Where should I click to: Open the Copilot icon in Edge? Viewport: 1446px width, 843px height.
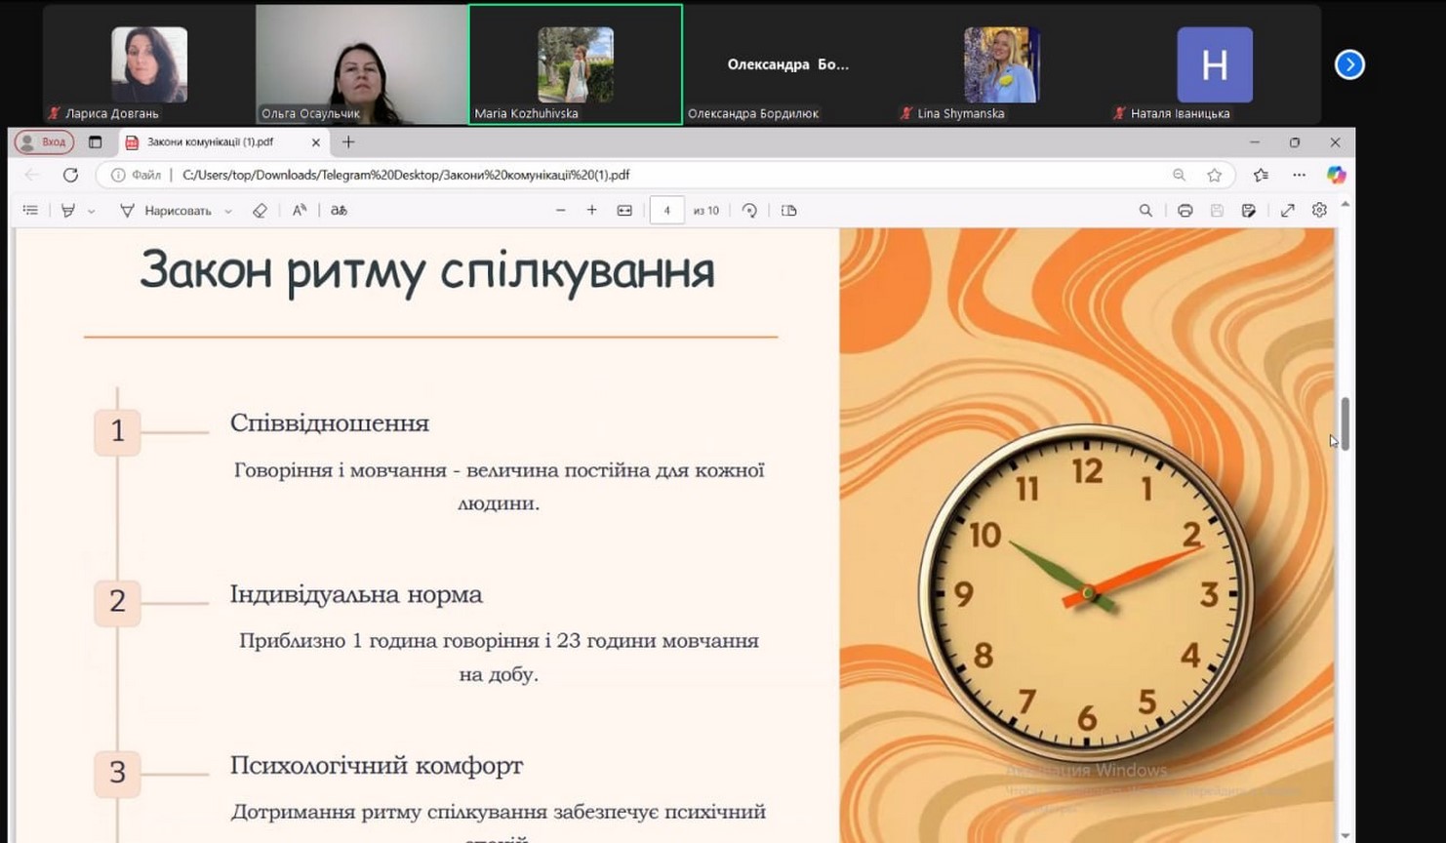1336,175
